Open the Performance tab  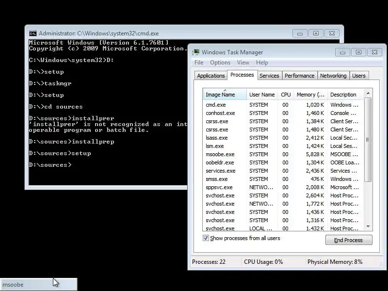[x=299, y=76]
